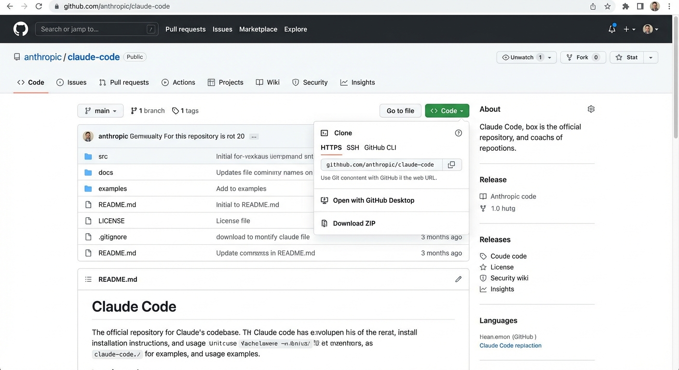This screenshot has height=370, width=679.
Task: Click the commit author avatar
Action: pyautogui.click(x=88, y=136)
